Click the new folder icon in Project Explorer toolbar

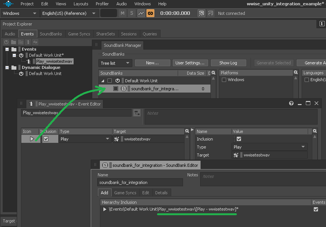13,42
